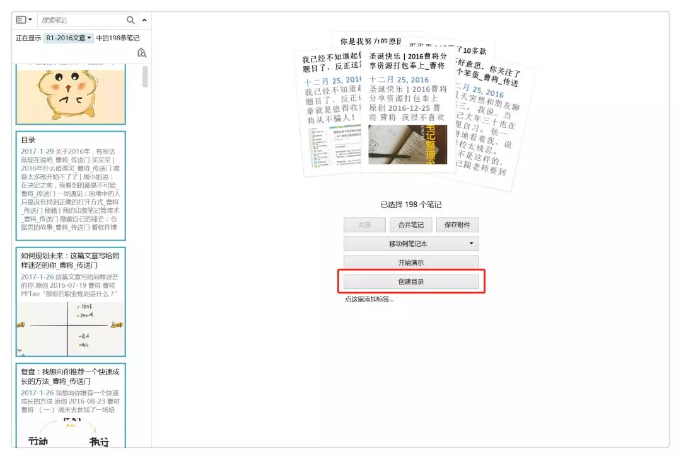Open the 目录 note card
The width and height of the screenshot is (681, 459).
[x=71, y=186]
